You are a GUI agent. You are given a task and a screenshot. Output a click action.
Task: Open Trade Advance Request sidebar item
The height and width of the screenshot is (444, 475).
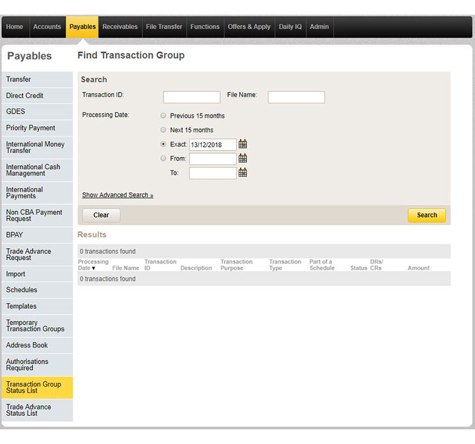pos(37,255)
